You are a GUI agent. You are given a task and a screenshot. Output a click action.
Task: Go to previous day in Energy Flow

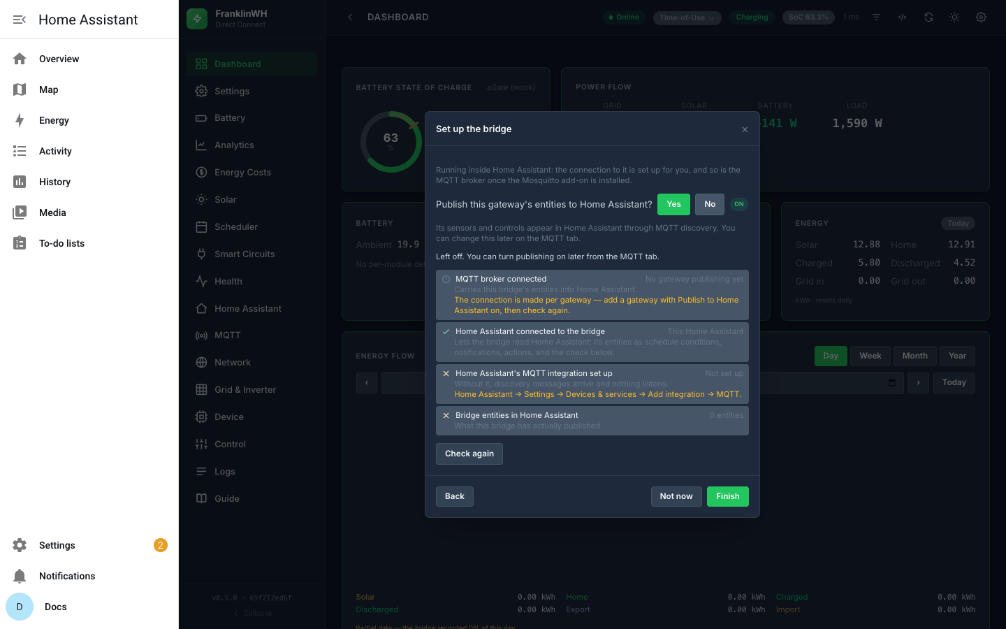click(x=367, y=382)
